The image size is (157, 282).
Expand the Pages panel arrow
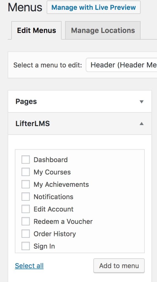141,102
